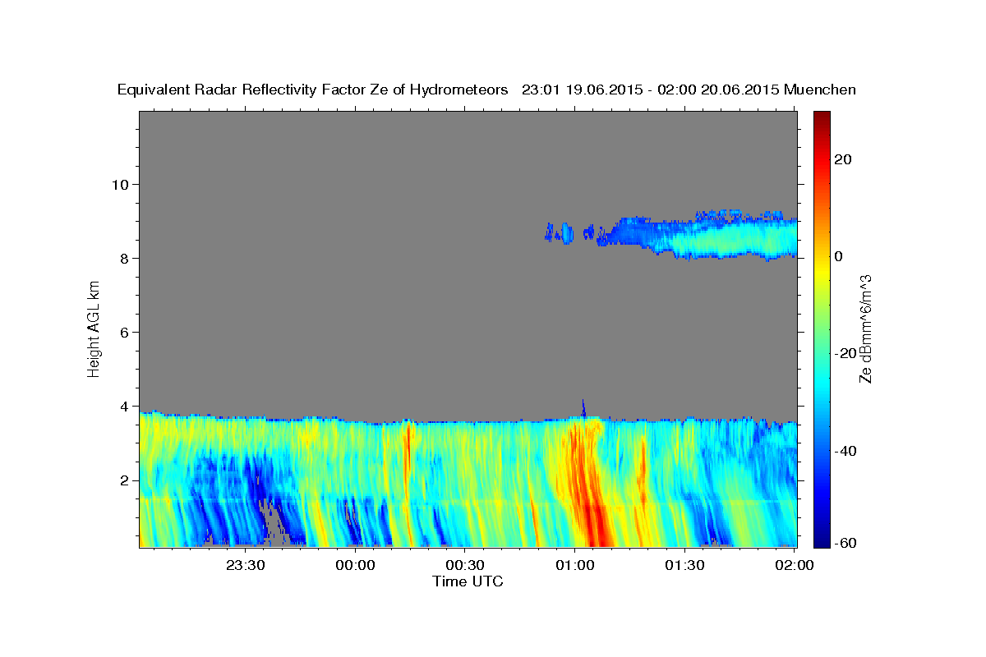This screenshot has width=986, height=657.
Task: Pick the 01:00 time tick label
Action: tap(574, 565)
